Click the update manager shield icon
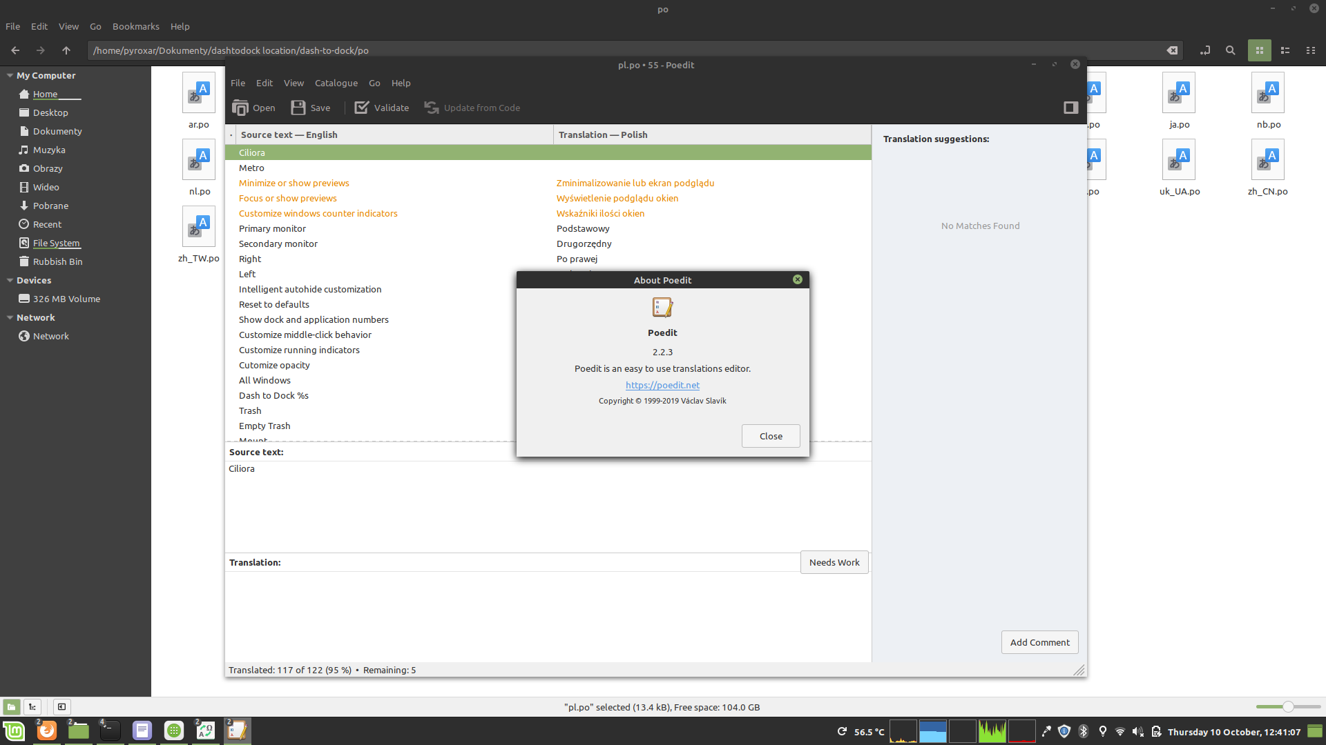This screenshot has height=745, width=1326. pos(1064,731)
